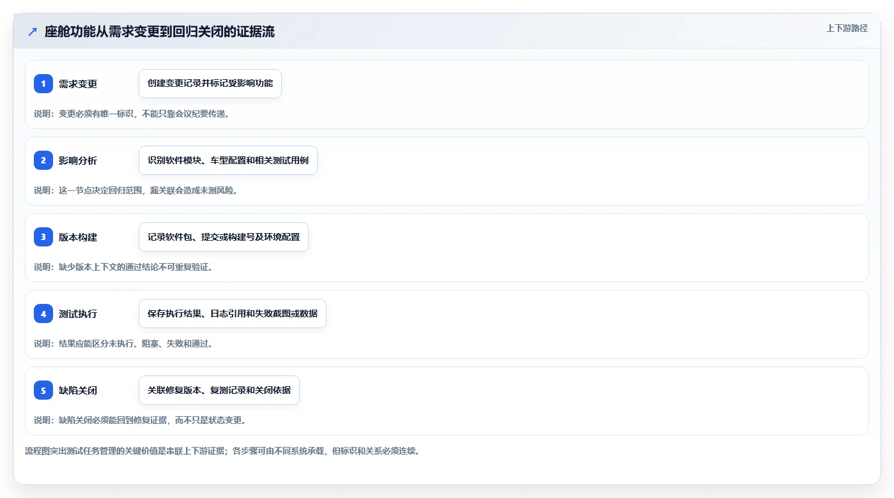Click the title 座舱功能从需求变更到回归关闭的证据流

160,32
